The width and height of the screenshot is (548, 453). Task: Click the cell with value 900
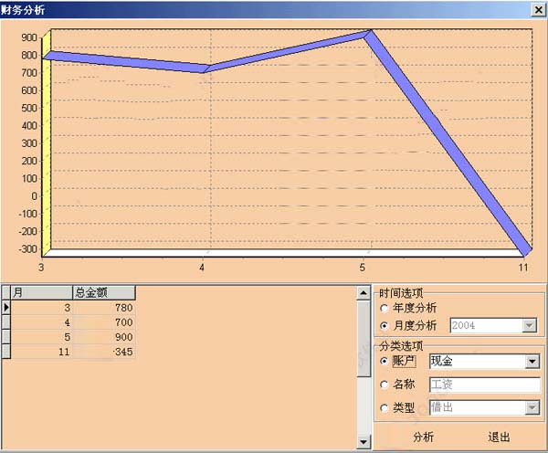(104, 337)
